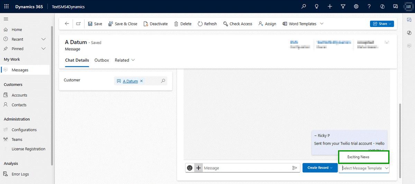Image resolution: width=415 pixels, height=184 pixels.
Task: Switch to Outbox tab
Action: coord(102,60)
